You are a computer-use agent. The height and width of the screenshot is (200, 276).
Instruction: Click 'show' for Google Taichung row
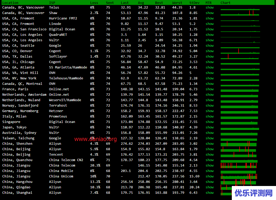[209, 138]
